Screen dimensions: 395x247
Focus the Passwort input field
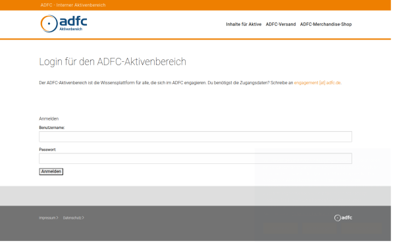[x=196, y=159]
